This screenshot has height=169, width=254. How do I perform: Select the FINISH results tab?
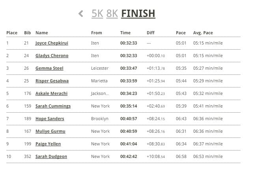coord(138,13)
